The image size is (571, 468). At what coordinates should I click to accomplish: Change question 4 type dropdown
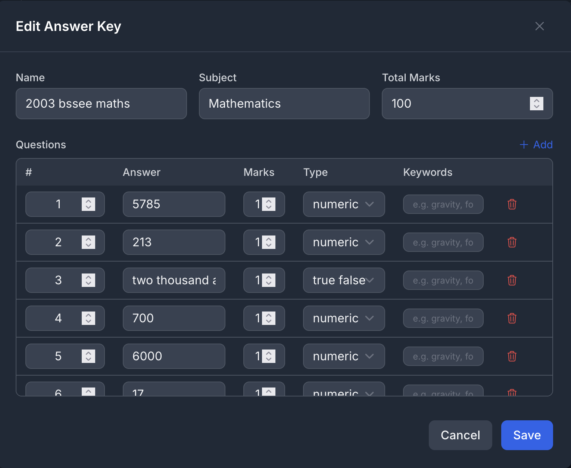click(x=344, y=318)
